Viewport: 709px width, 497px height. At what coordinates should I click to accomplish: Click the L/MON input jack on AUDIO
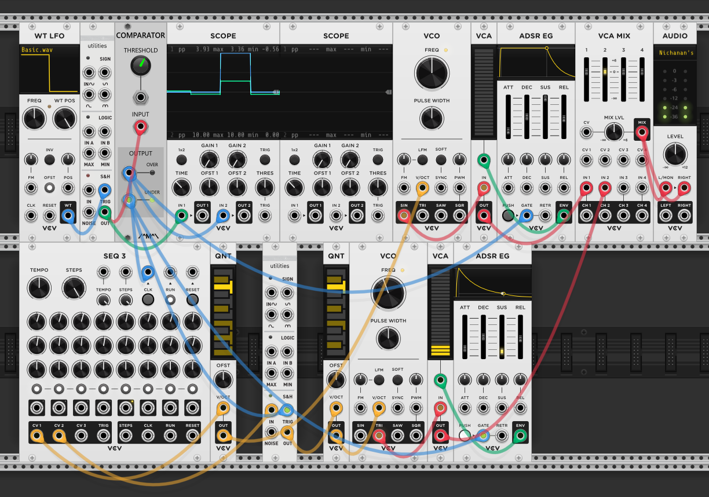tap(666, 188)
